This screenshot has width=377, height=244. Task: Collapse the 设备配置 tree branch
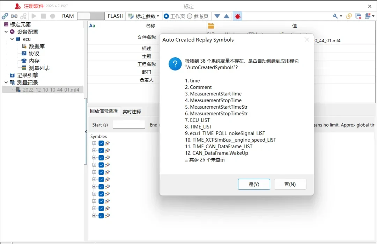coord(6,31)
